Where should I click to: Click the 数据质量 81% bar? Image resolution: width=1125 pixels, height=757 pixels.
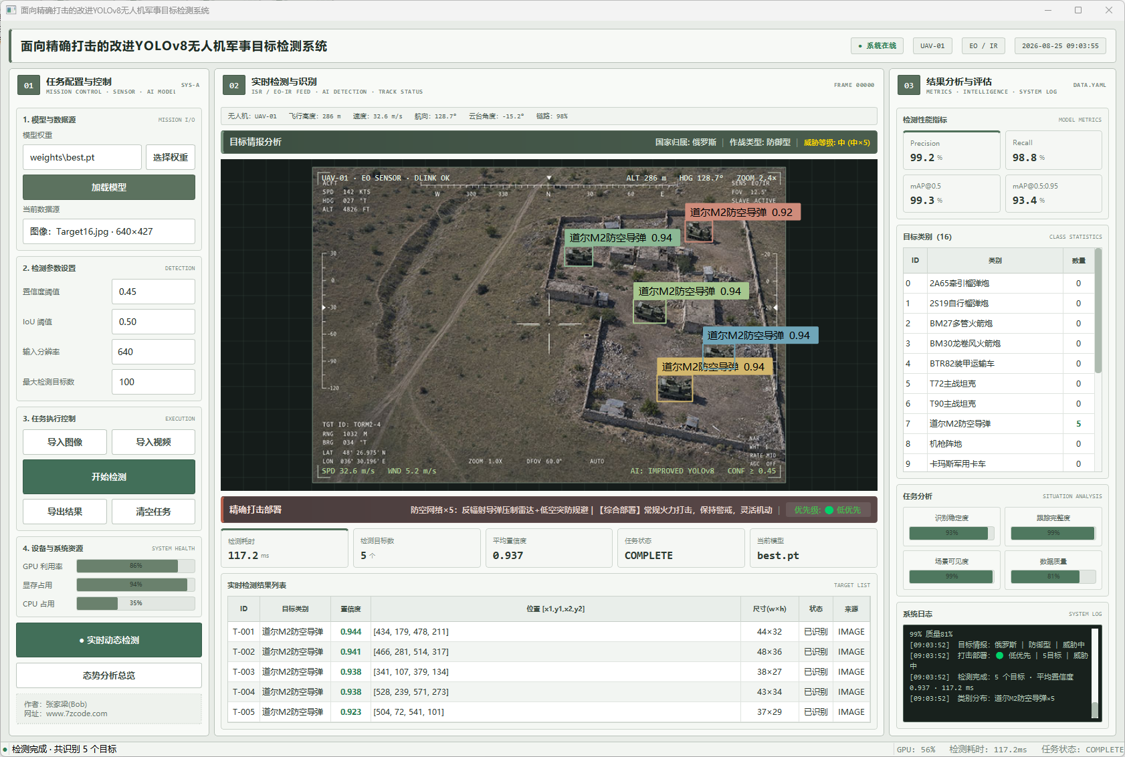point(1053,576)
